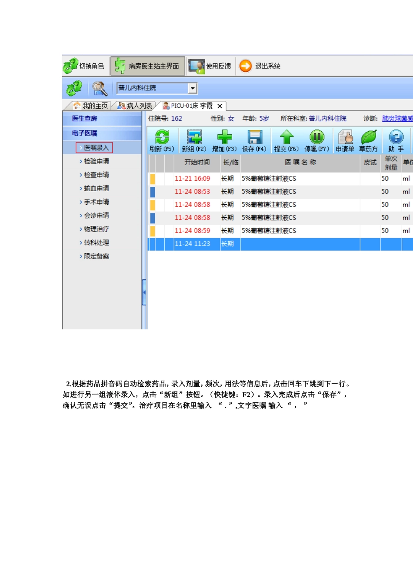The image size is (413, 584).
Task: Close the PICU-01床 tab
Action: pos(220,106)
